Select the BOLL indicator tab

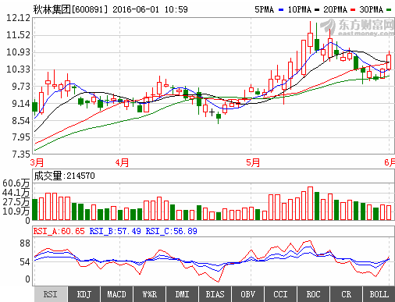pyautogui.click(x=379, y=294)
